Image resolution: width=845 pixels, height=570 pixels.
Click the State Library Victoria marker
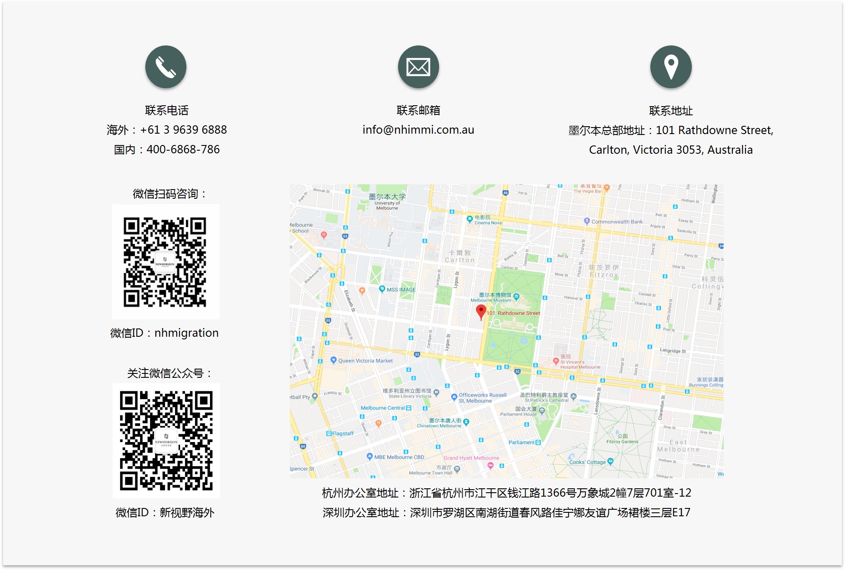pyautogui.click(x=436, y=393)
